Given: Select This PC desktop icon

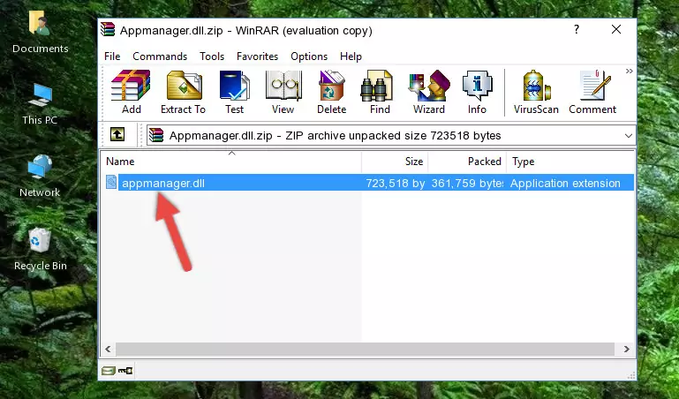Looking at the screenshot, I should point(40,104).
